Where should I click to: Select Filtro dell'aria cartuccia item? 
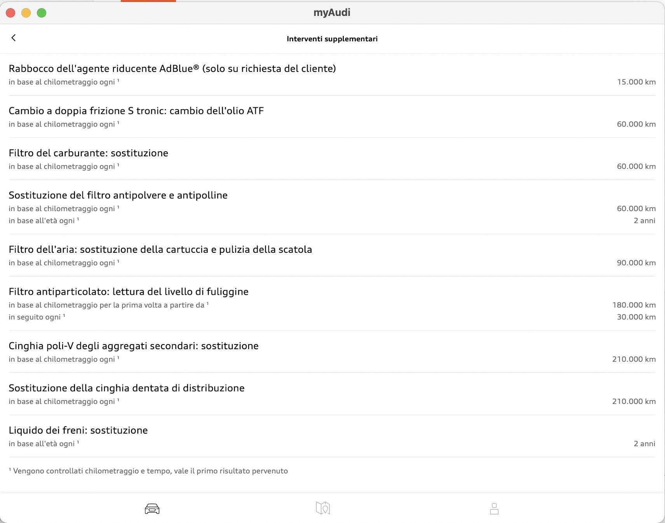coord(332,255)
